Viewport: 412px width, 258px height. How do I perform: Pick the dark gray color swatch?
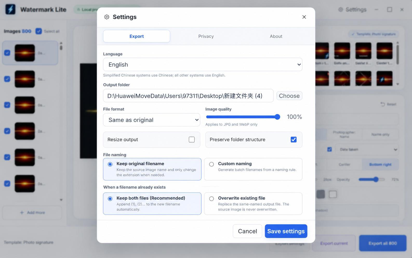[x=321, y=194]
